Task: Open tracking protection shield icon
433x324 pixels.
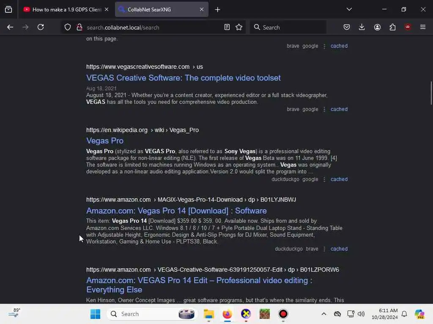Action: (68, 27)
